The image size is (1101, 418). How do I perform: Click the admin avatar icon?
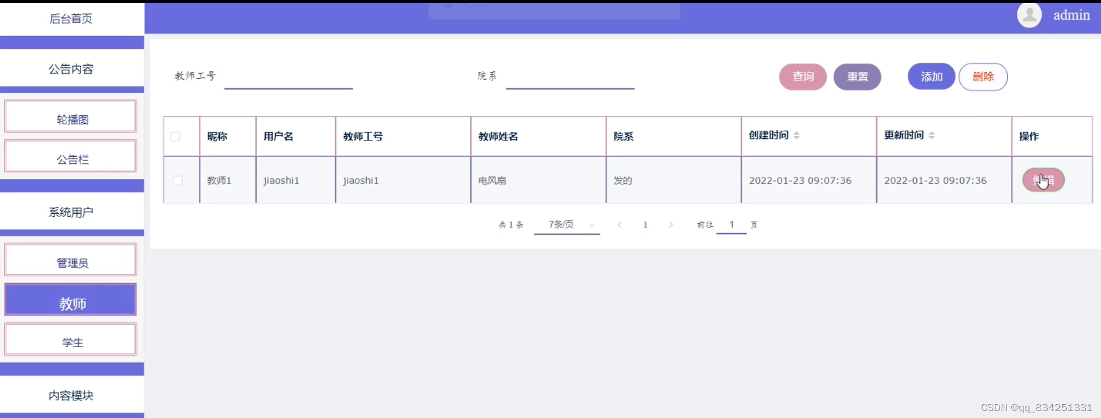pos(1029,15)
